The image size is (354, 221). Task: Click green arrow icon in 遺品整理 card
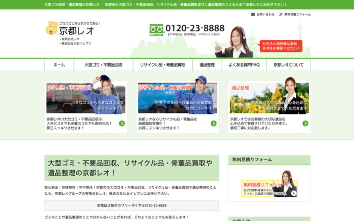pos(305,123)
